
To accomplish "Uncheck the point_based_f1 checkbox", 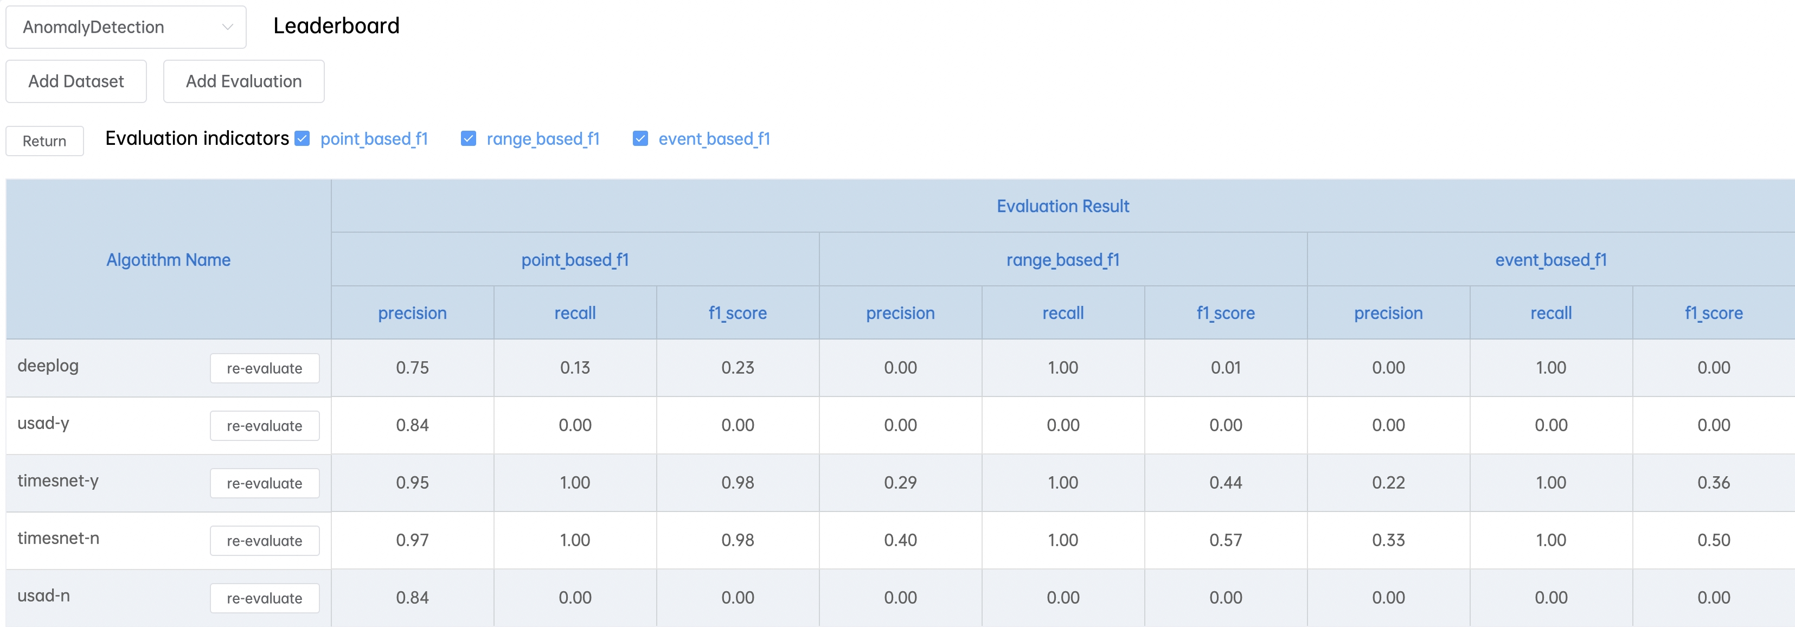I will pyautogui.click(x=302, y=139).
